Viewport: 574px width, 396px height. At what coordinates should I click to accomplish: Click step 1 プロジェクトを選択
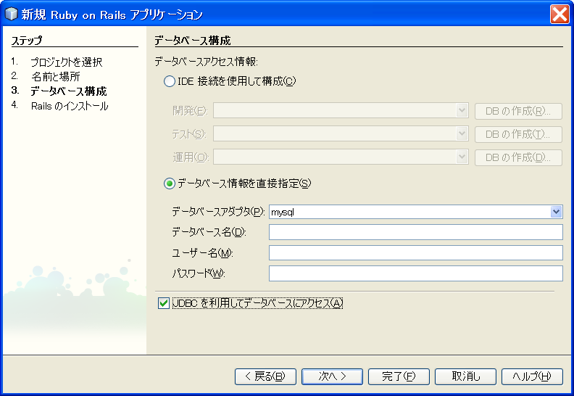(x=66, y=62)
